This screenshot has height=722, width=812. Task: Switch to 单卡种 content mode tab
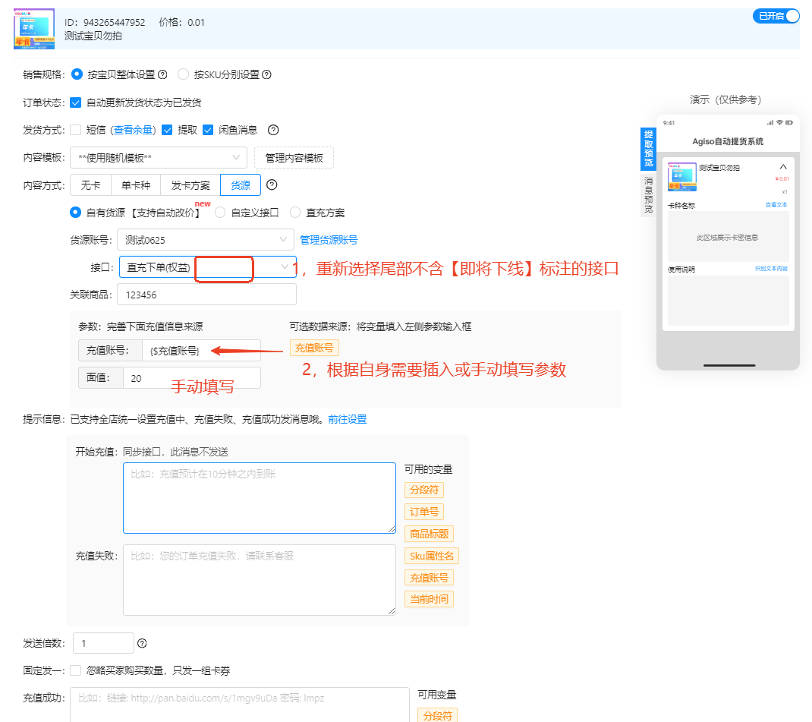pos(136,185)
